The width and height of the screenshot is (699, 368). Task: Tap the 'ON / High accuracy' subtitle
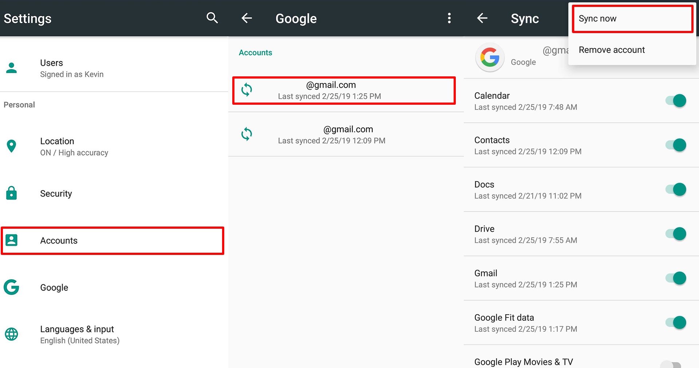pos(74,153)
